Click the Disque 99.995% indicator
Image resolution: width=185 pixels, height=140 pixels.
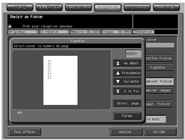point(117,32)
